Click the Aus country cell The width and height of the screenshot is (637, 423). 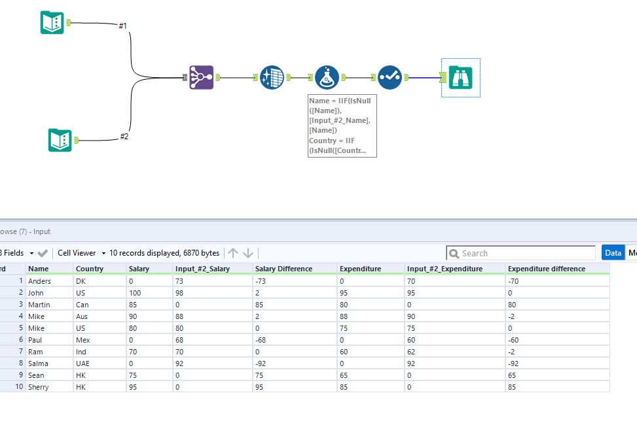(x=100, y=316)
